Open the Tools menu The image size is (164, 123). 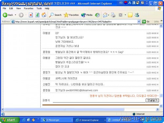pos(39,9)
